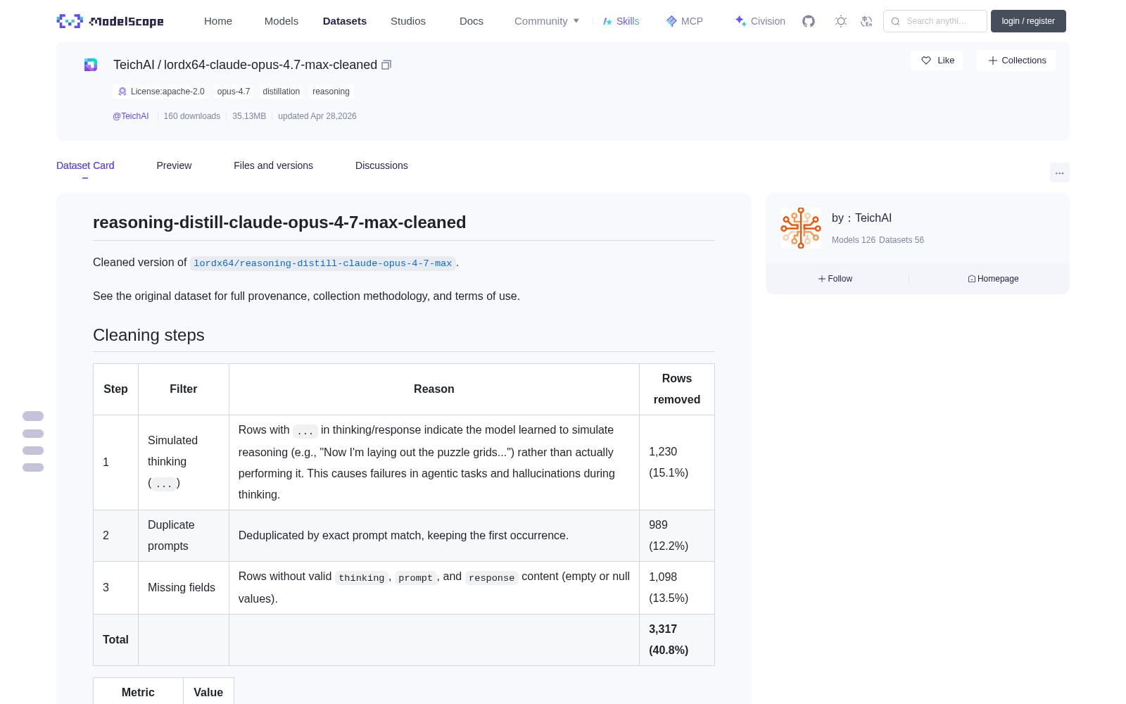Toggle light/dark theme sun icon
Screen dimensions: 1126x704
click(x=841, y=21)
